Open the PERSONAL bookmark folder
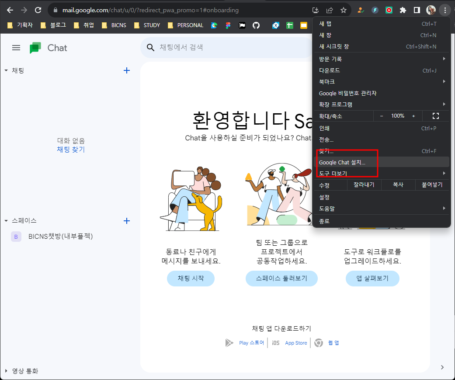 185,25
